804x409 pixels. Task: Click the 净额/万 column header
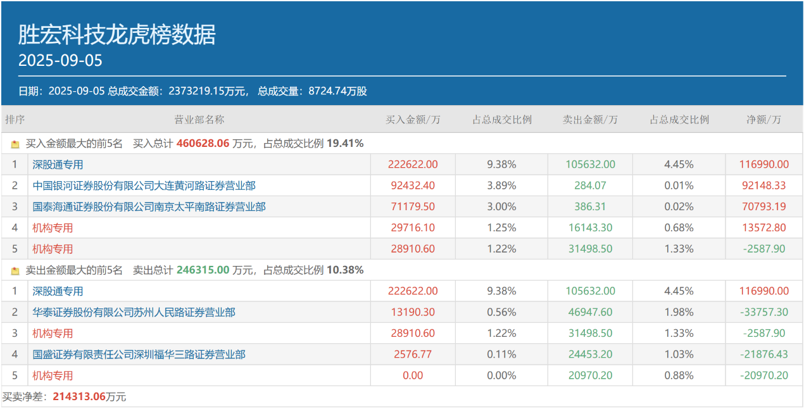[763, 120]
